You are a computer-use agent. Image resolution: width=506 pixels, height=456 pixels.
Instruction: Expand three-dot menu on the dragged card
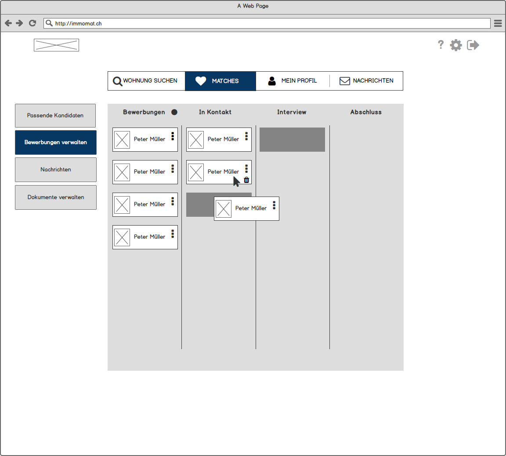(274, 205)
